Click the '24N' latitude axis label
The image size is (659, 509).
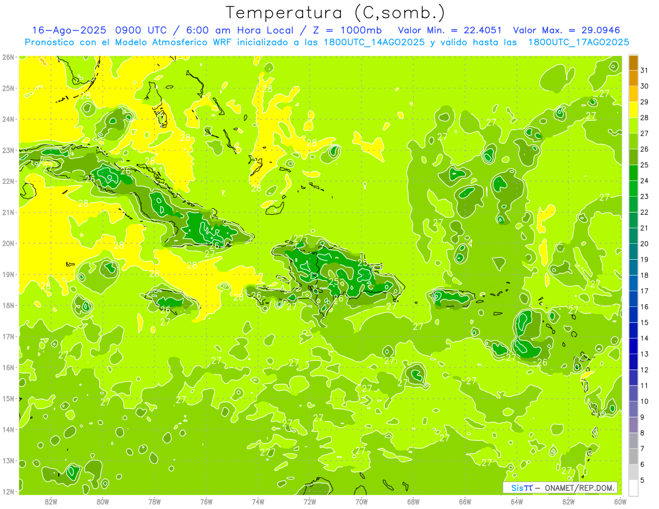click(x=8, y=119)
